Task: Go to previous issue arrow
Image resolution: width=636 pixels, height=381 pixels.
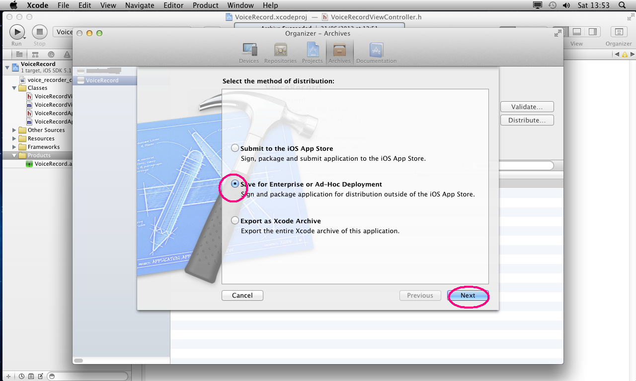Action: pos(617,54)
